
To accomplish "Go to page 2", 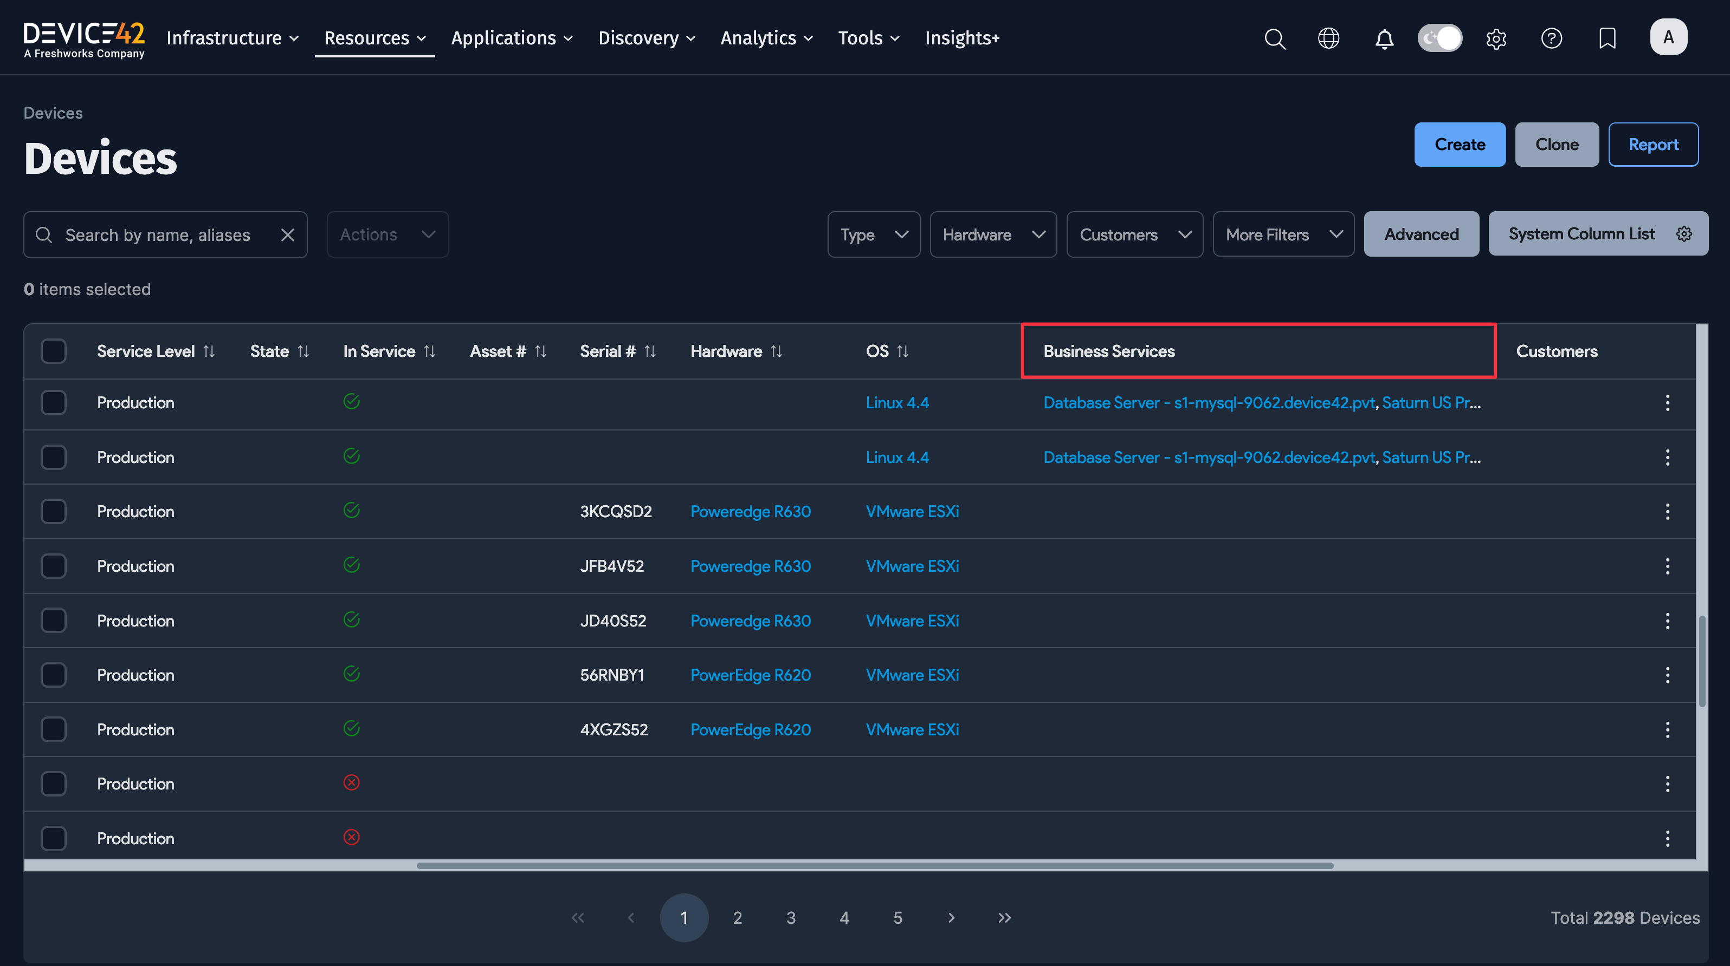I will (738, 918).
